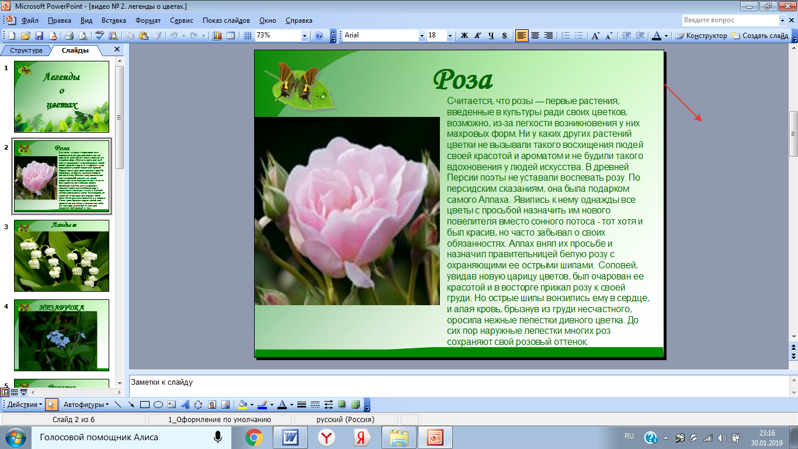Open the Файл menu
Screen dimensions: 798x449
click(30, 20)
